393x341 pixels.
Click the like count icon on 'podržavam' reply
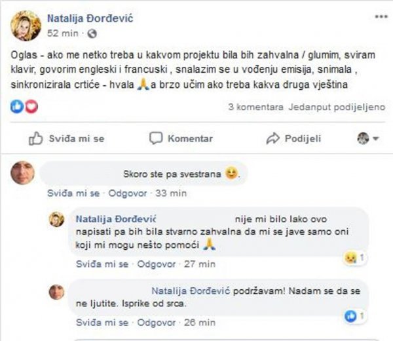350,316
